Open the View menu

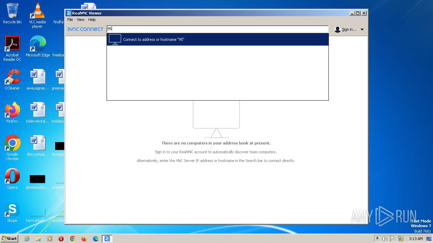tap(81, 20)
